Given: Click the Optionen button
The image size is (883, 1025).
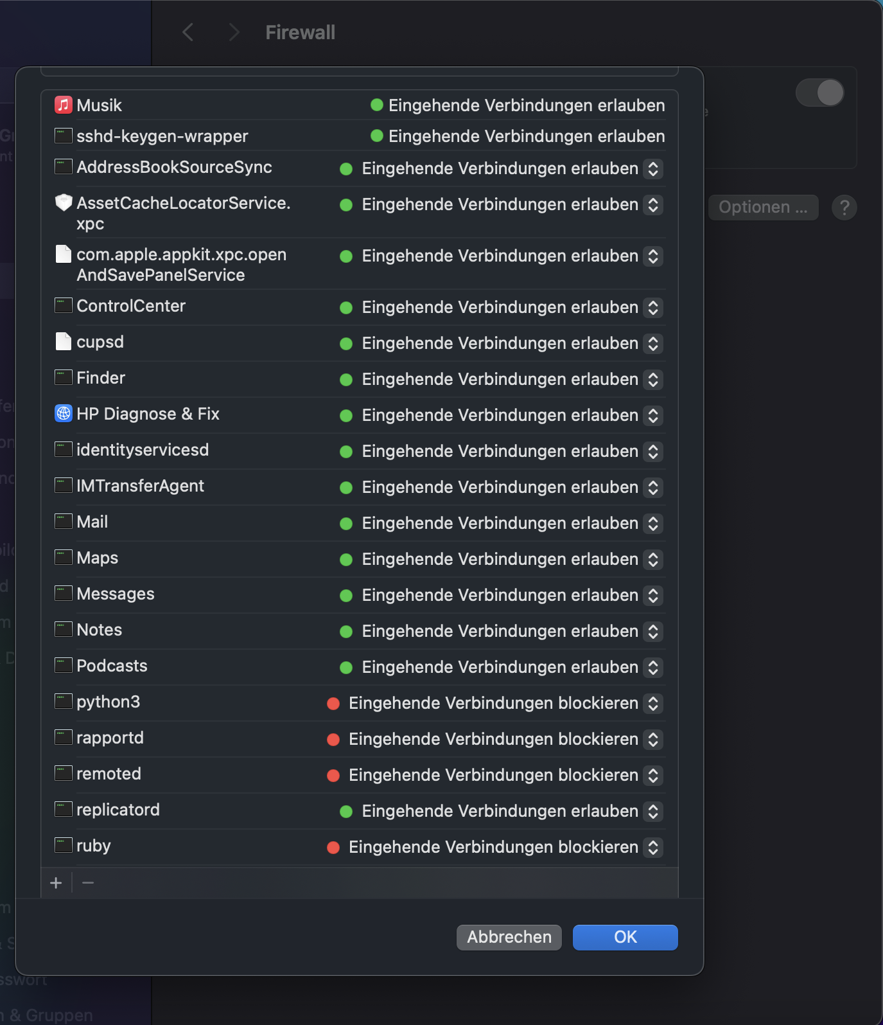Looking at the screenshot, I should (763, 208).
